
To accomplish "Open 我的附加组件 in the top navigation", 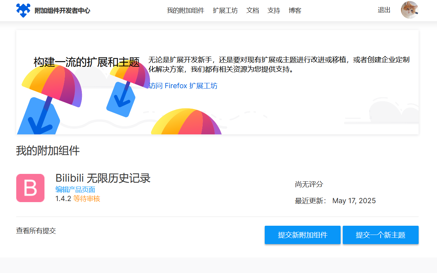I will coord(186,11).
